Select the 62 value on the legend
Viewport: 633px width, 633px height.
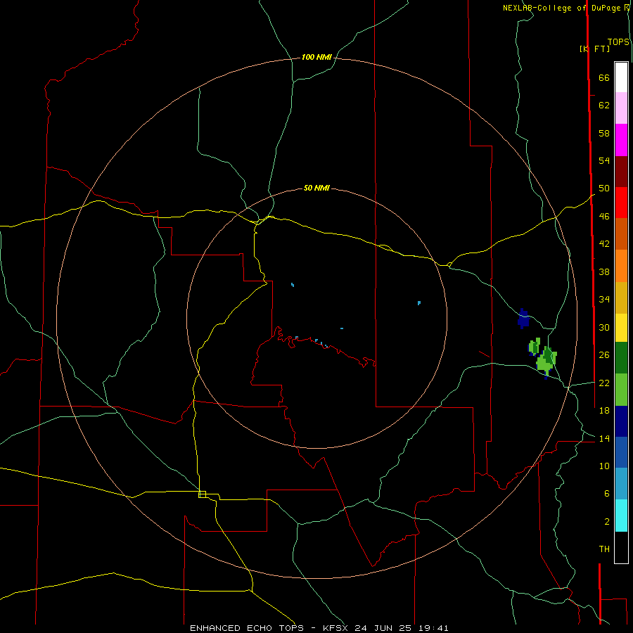click(x=604, y=105)
